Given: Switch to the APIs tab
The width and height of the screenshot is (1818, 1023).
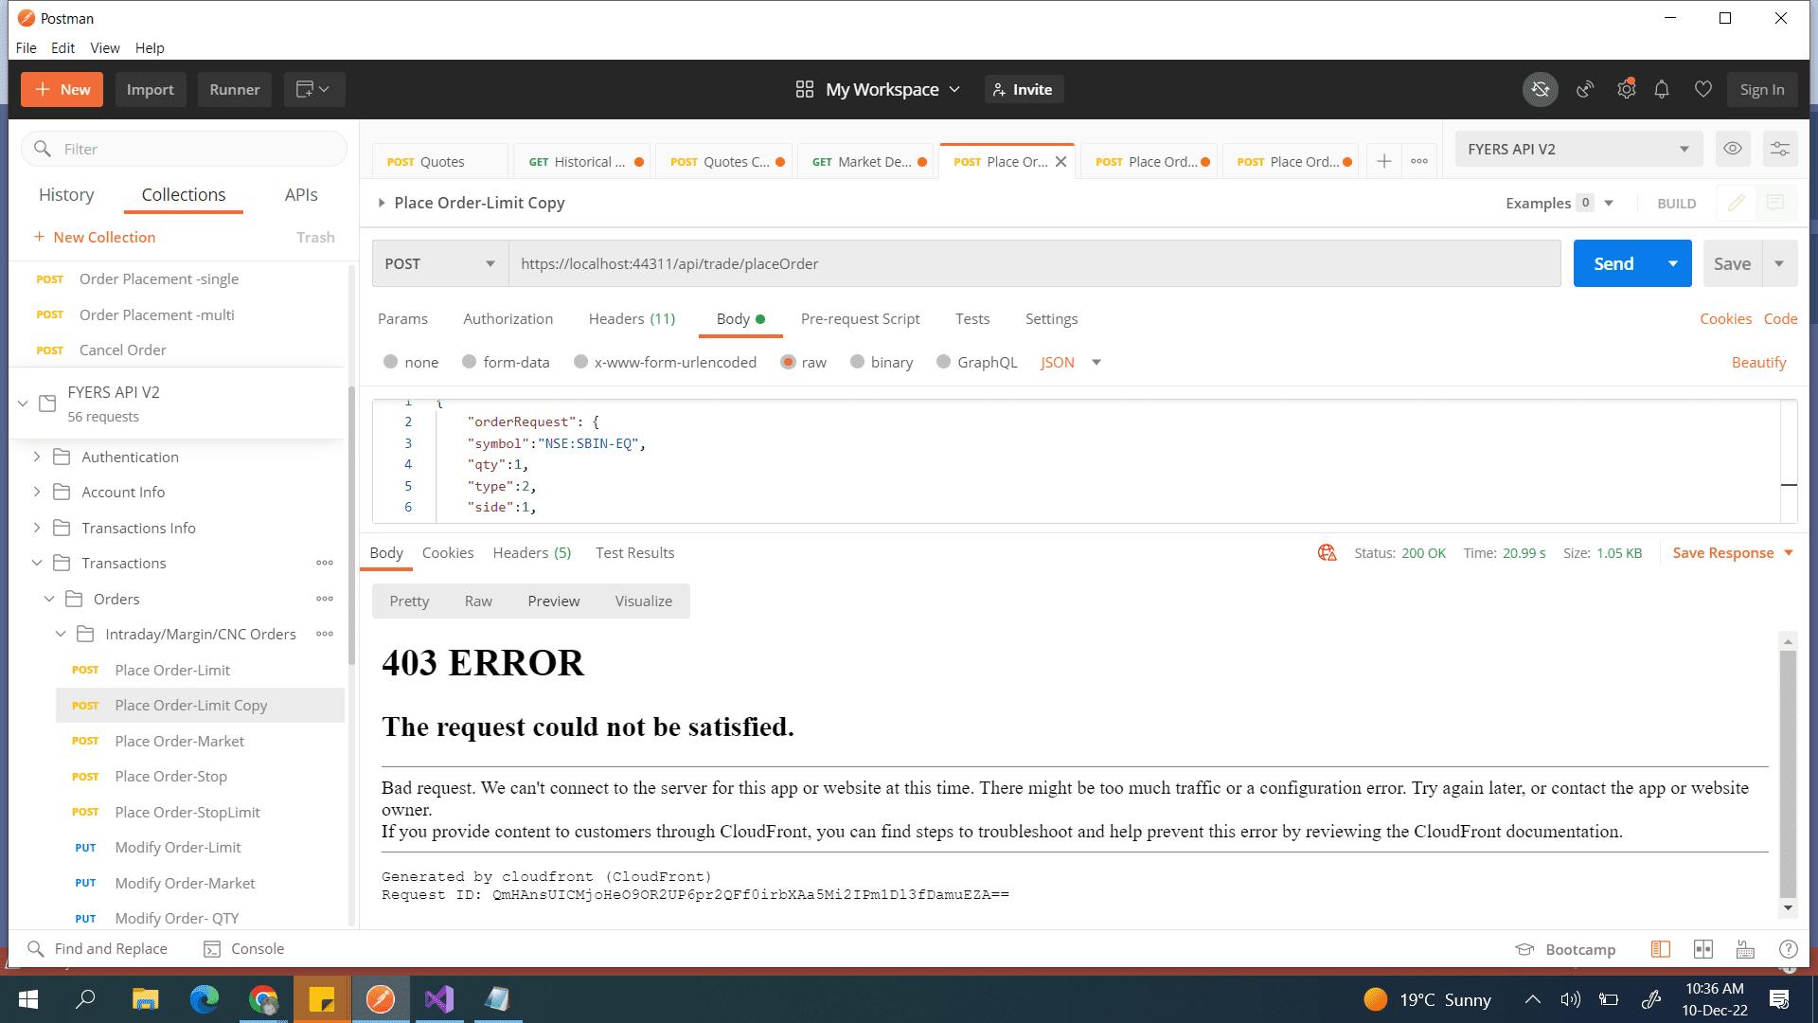Looking at the screenshot, I should (x=301, y=194).
